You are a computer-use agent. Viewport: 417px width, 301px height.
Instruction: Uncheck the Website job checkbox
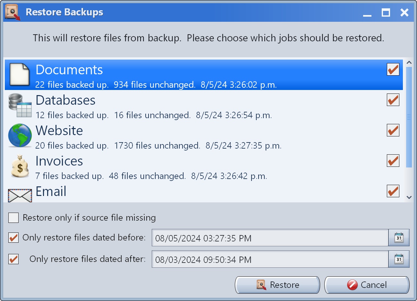(x=393, y=130)
